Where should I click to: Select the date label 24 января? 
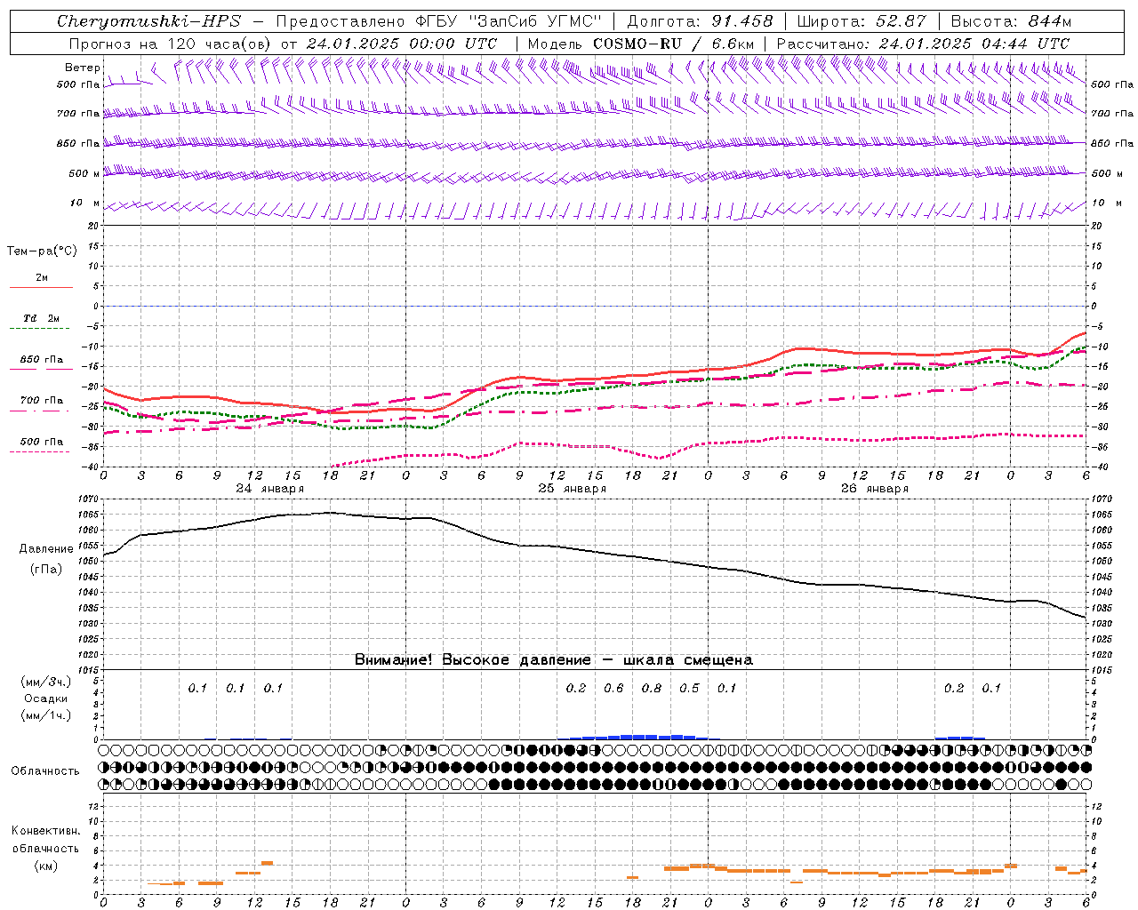pyautogui.click(x=269, y=489)
